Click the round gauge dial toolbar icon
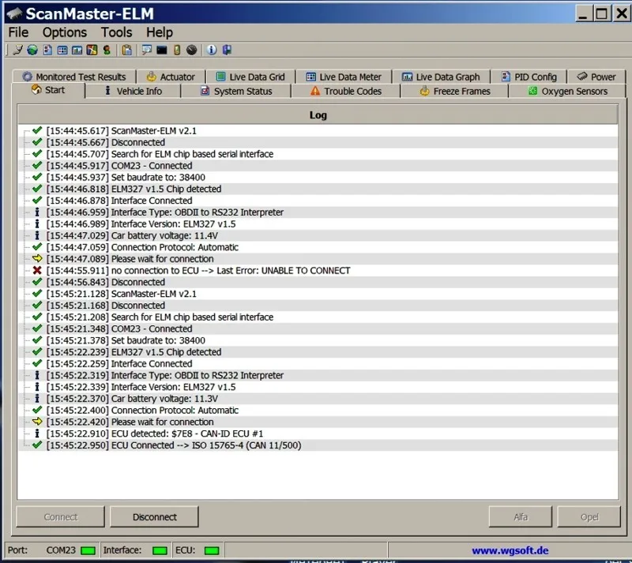632x563 pixels. (192, 50)
